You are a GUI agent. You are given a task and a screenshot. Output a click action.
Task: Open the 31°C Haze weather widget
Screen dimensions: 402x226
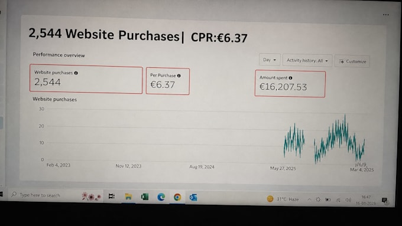click(283, 199)
